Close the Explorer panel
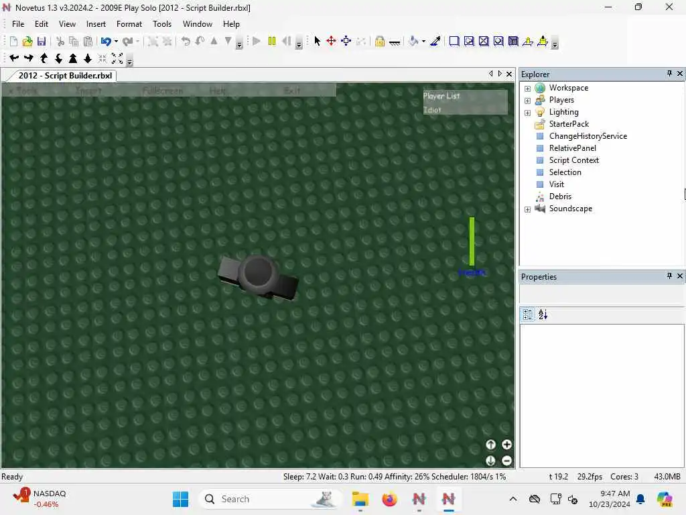Image resolution: width=686 pixels, height=515 pixels. (680, 74)
